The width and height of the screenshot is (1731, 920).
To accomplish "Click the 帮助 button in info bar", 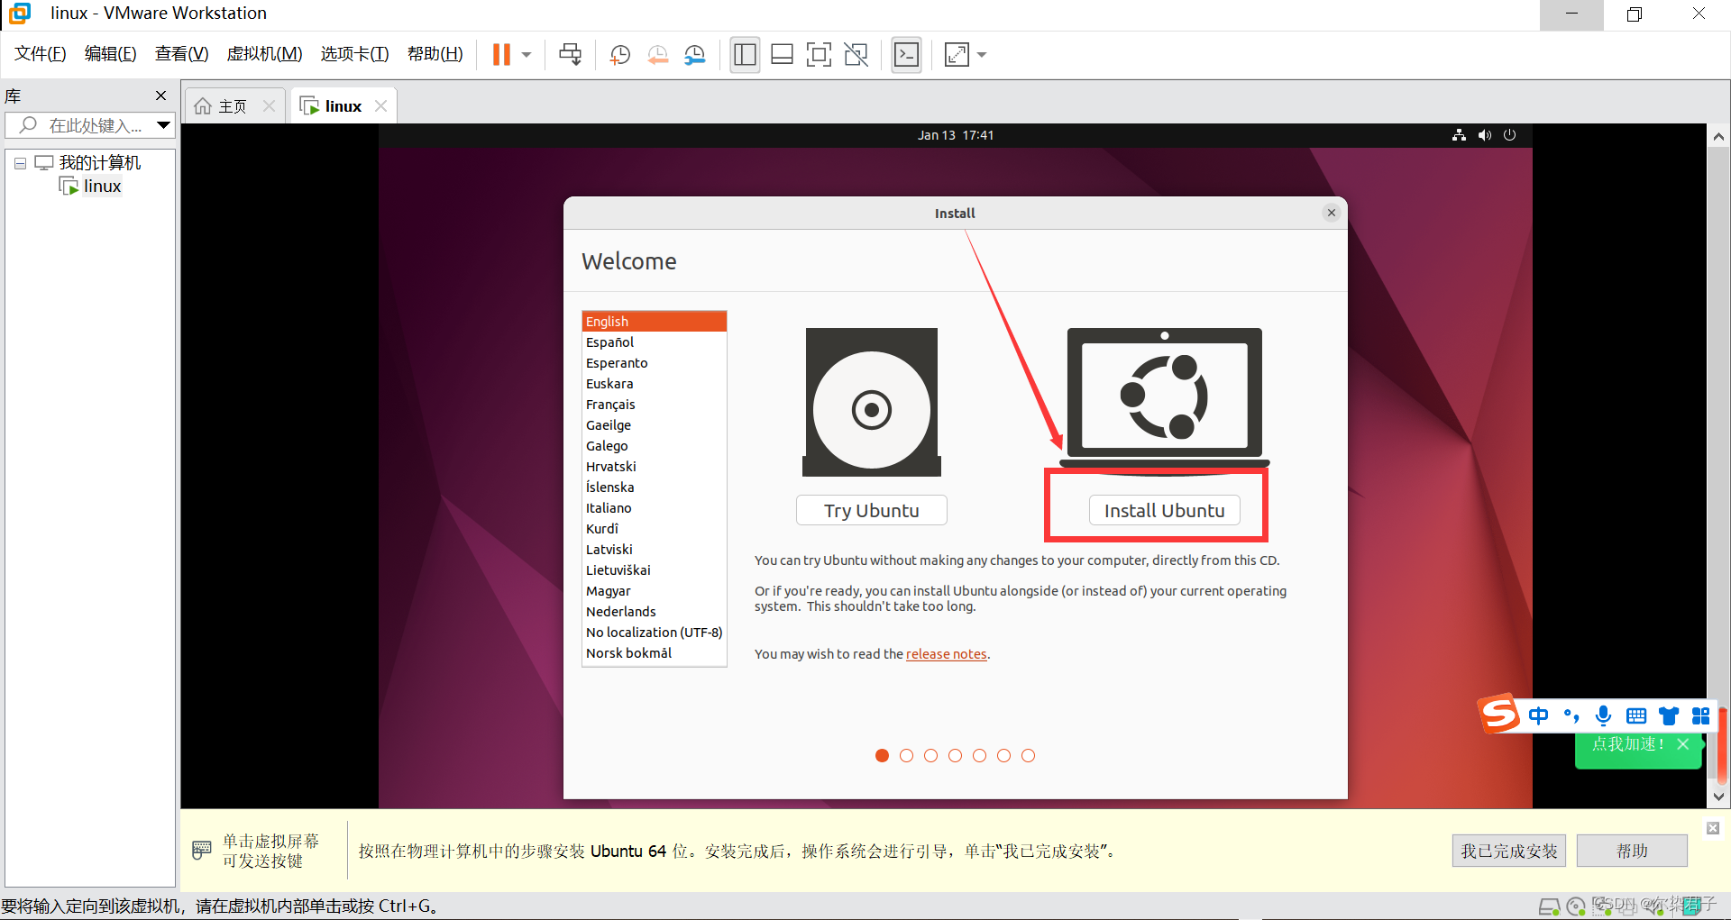I will click(1632, 851).
